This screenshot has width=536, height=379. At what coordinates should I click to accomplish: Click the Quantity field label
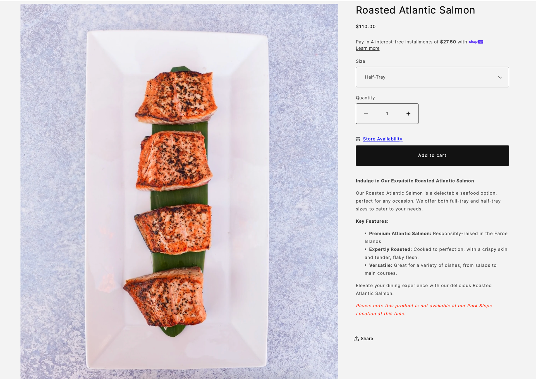click(365, 98)
